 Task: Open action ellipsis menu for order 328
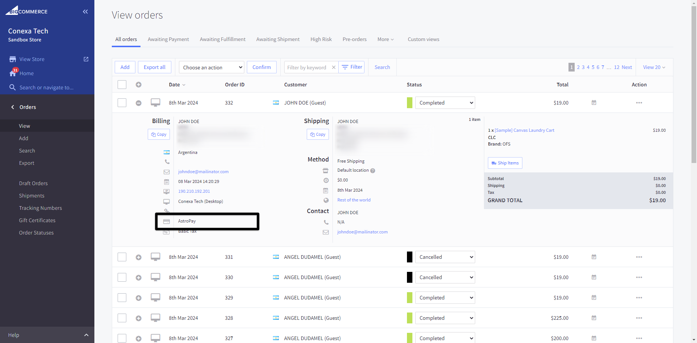639,318
